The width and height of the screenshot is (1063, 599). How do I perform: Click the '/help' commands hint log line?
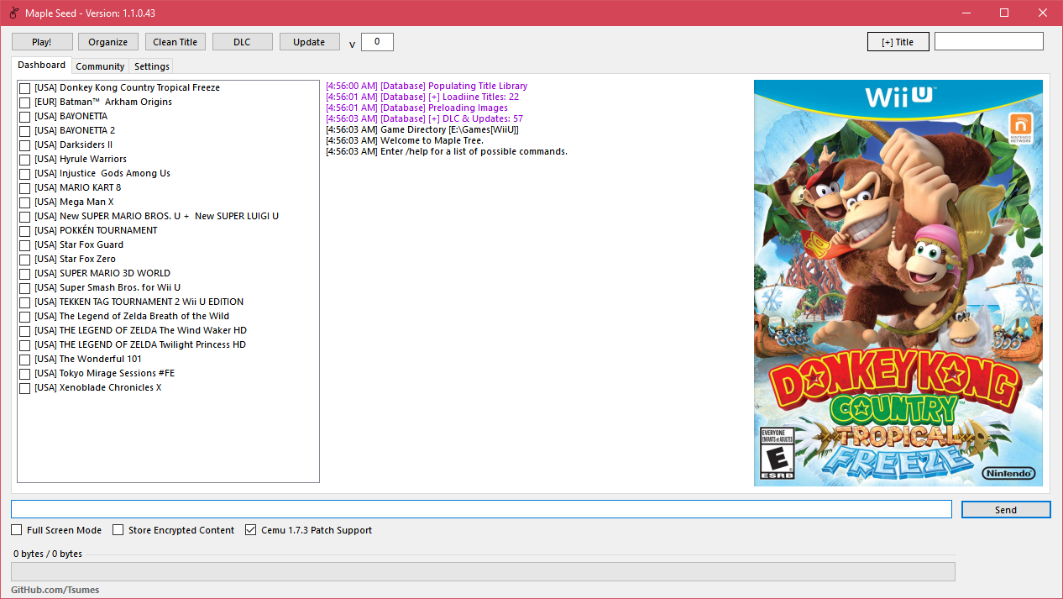coord(447,152)
